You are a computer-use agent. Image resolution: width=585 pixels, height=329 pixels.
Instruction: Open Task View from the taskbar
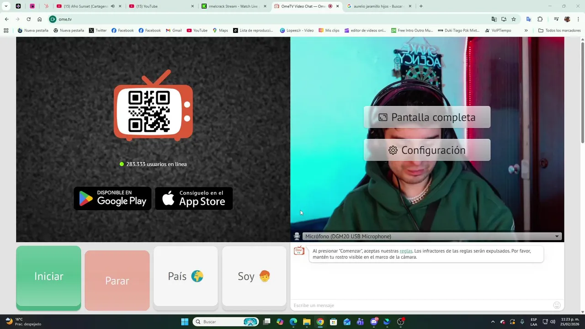point(266,322)
